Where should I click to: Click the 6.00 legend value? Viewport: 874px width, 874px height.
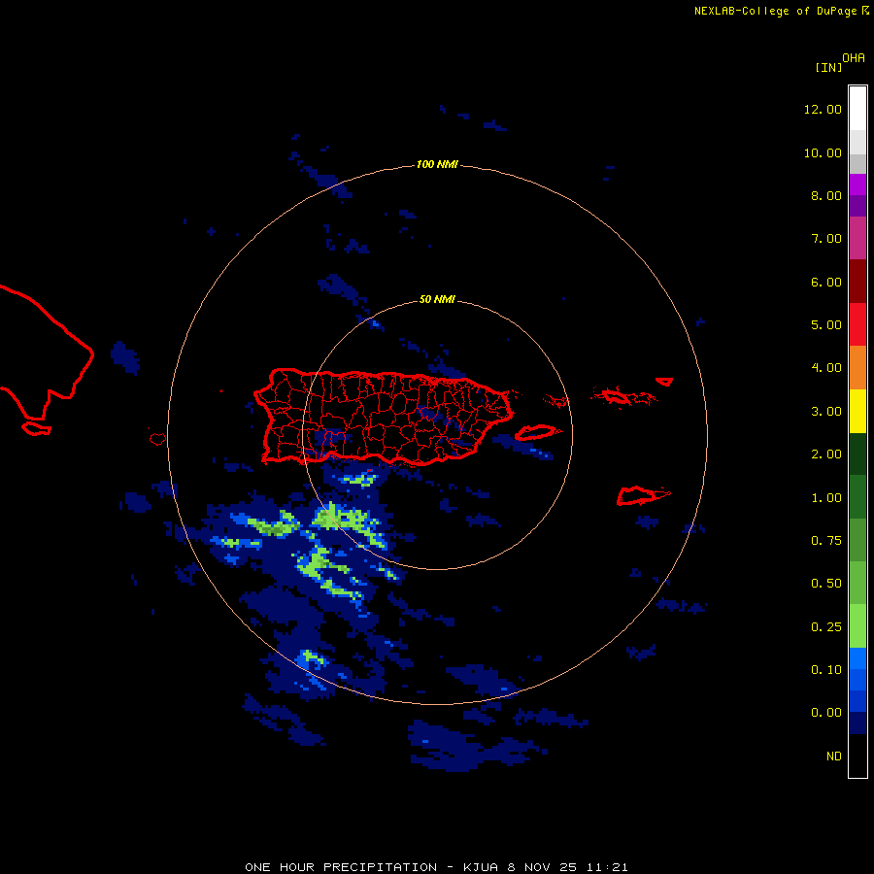(826, 282)
